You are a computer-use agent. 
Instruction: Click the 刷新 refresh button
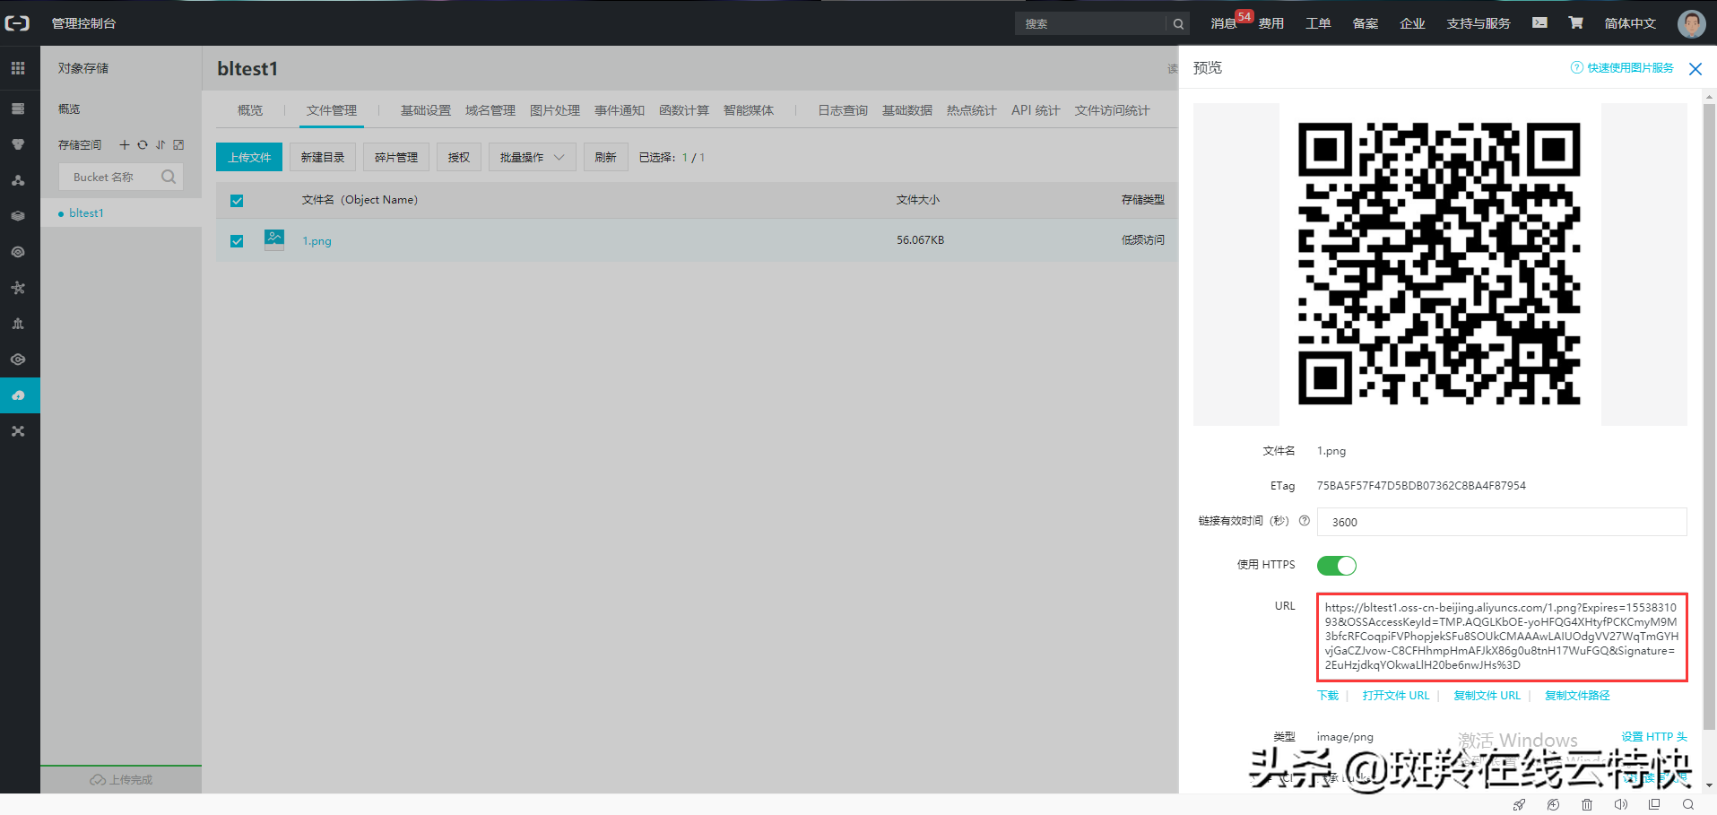coord(606,157)
